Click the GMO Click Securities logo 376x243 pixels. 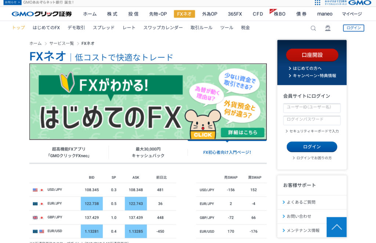(42, 14)
